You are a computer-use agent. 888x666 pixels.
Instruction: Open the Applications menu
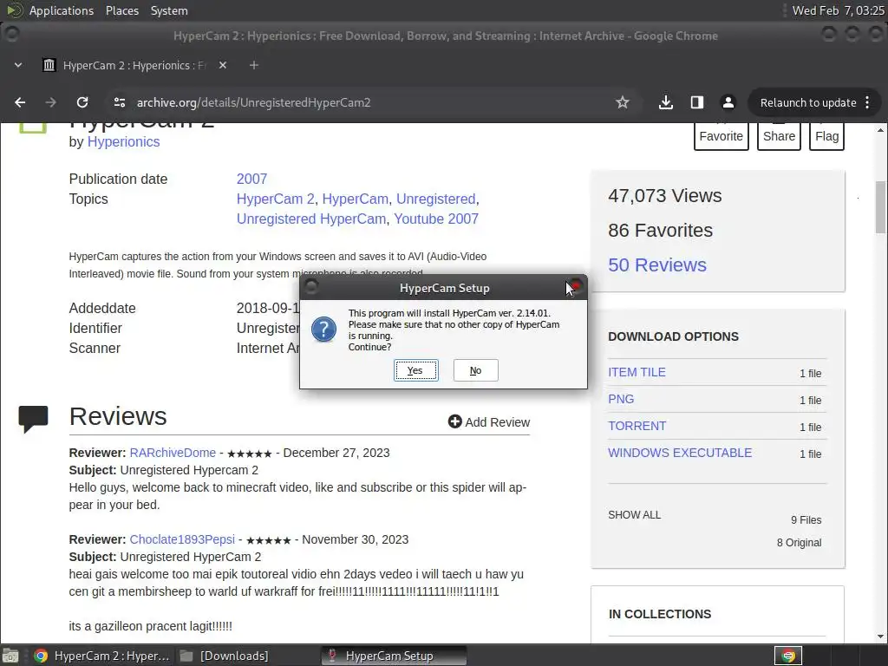click(62, 10)
